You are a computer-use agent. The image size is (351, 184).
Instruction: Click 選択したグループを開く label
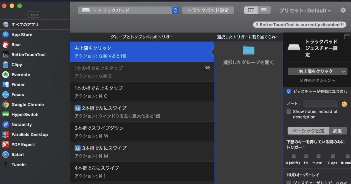(248, 62)
